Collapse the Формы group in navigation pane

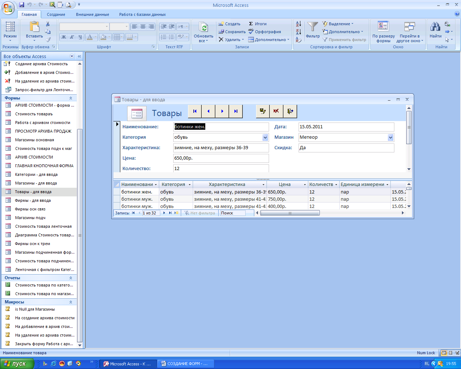pyautogui.click(x=71, y=98)
